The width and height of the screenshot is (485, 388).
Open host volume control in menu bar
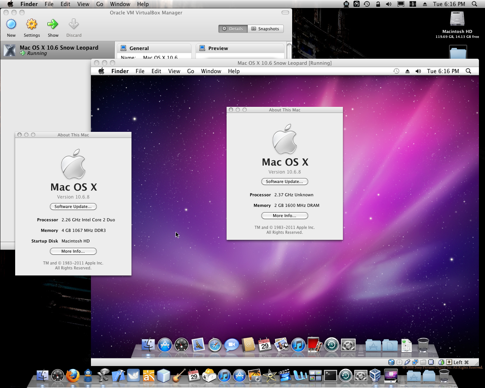coord(388,4)
